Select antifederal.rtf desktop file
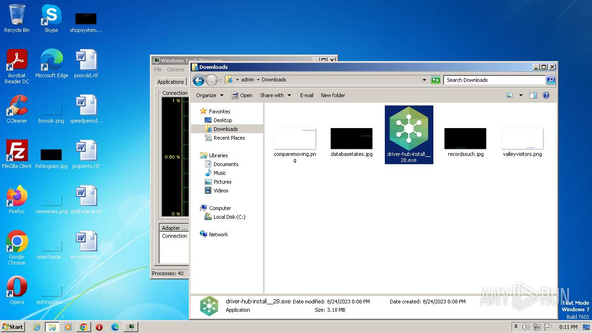592x333 pixels. coord(86,200)
